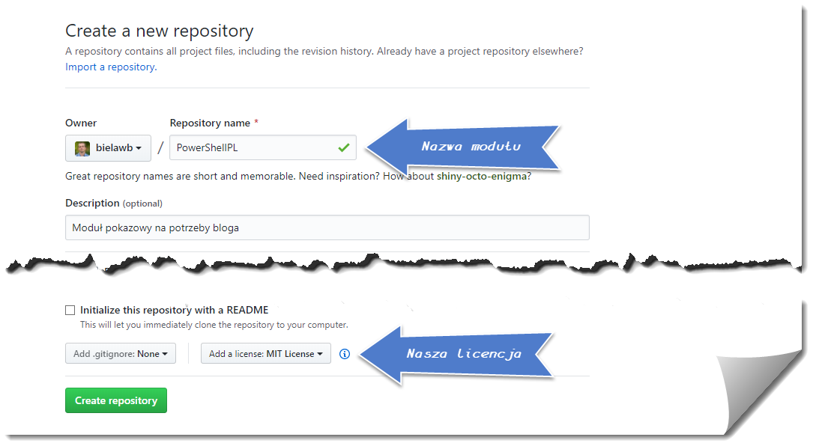Click the green checkmark in repository name
This screenshot has height=446, width=813.
coord(344,147)
